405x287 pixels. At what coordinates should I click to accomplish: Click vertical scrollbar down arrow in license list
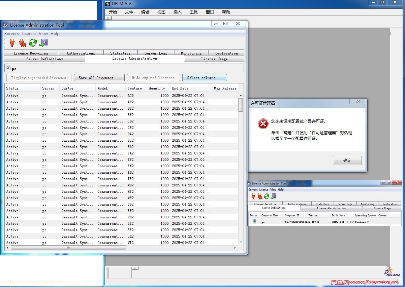coord(241,242)
